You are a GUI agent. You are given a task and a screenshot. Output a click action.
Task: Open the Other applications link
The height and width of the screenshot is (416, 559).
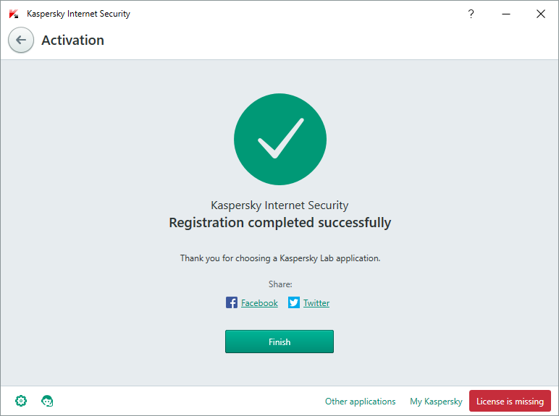pyautogui.click(x=360, y=402)
